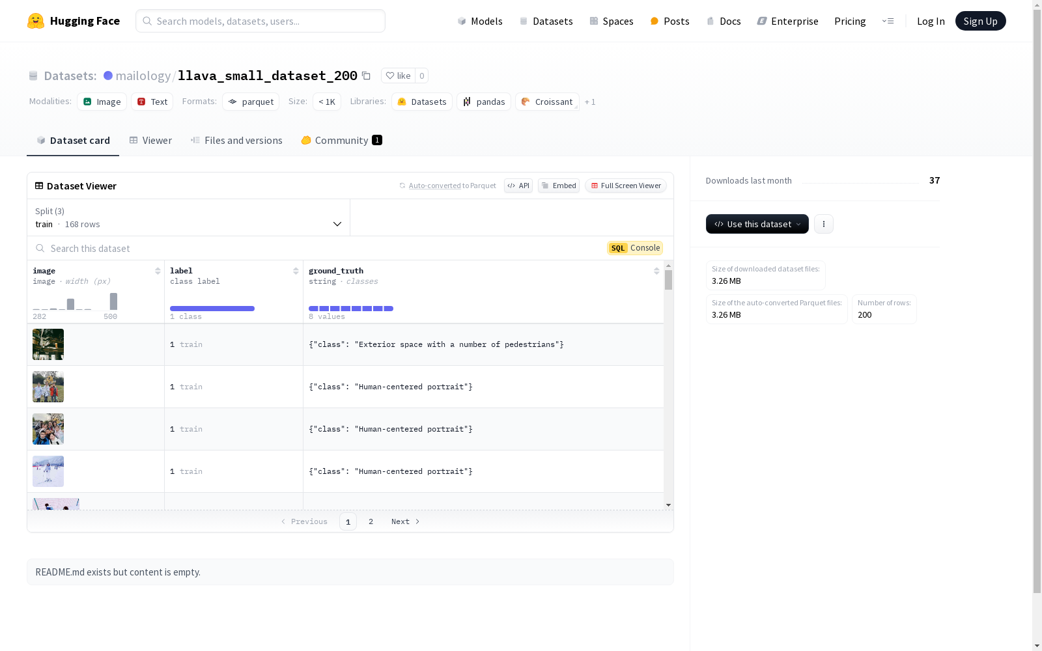
Task: Click the datasets stack icon beside Datasets:
Action: click(x=33, y=76)
